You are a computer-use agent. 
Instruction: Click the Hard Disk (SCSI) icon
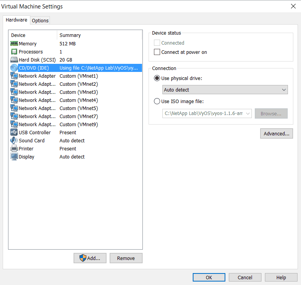point(14,60)
